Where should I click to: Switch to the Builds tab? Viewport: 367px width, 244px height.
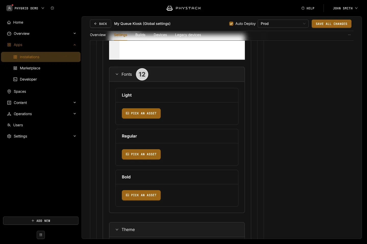pyautogui.click(x=140, y=35)
